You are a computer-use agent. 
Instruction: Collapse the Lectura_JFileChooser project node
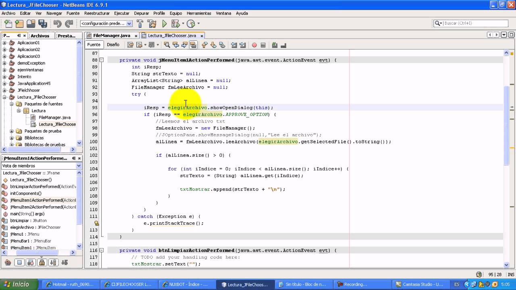[x=5, y=97]
